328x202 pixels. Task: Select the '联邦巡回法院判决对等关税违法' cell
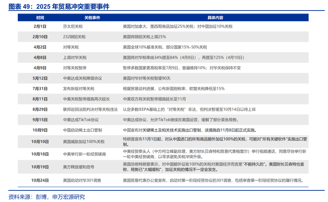(90, 109)
